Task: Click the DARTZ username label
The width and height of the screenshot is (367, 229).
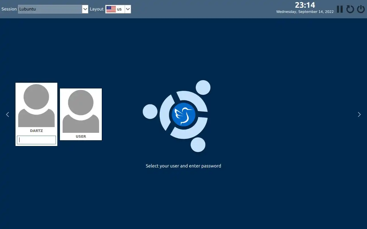Action: click(x=36, y=131)
